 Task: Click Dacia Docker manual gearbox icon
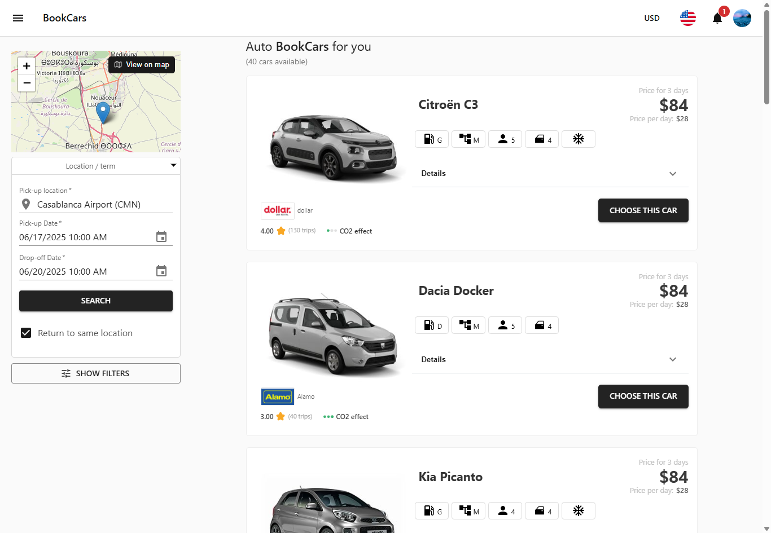point(468,325)
